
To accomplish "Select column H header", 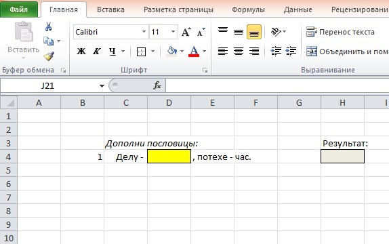I will coord(342,102).
